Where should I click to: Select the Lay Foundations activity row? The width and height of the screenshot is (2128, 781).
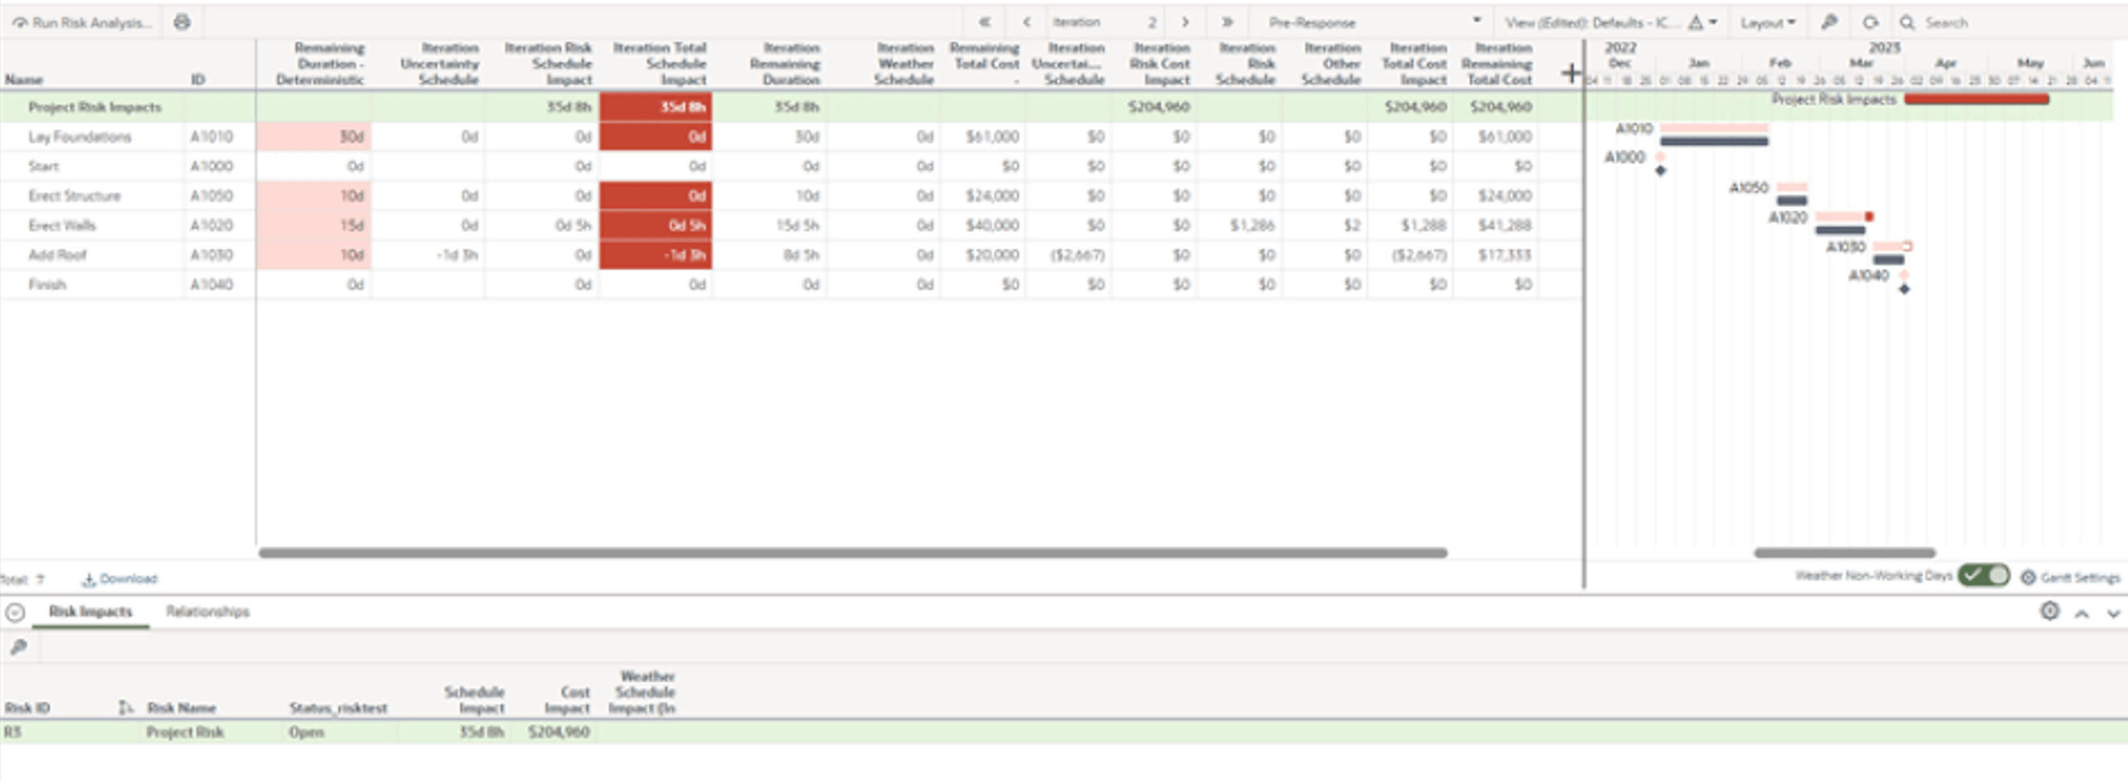click(x=792, y=136)
